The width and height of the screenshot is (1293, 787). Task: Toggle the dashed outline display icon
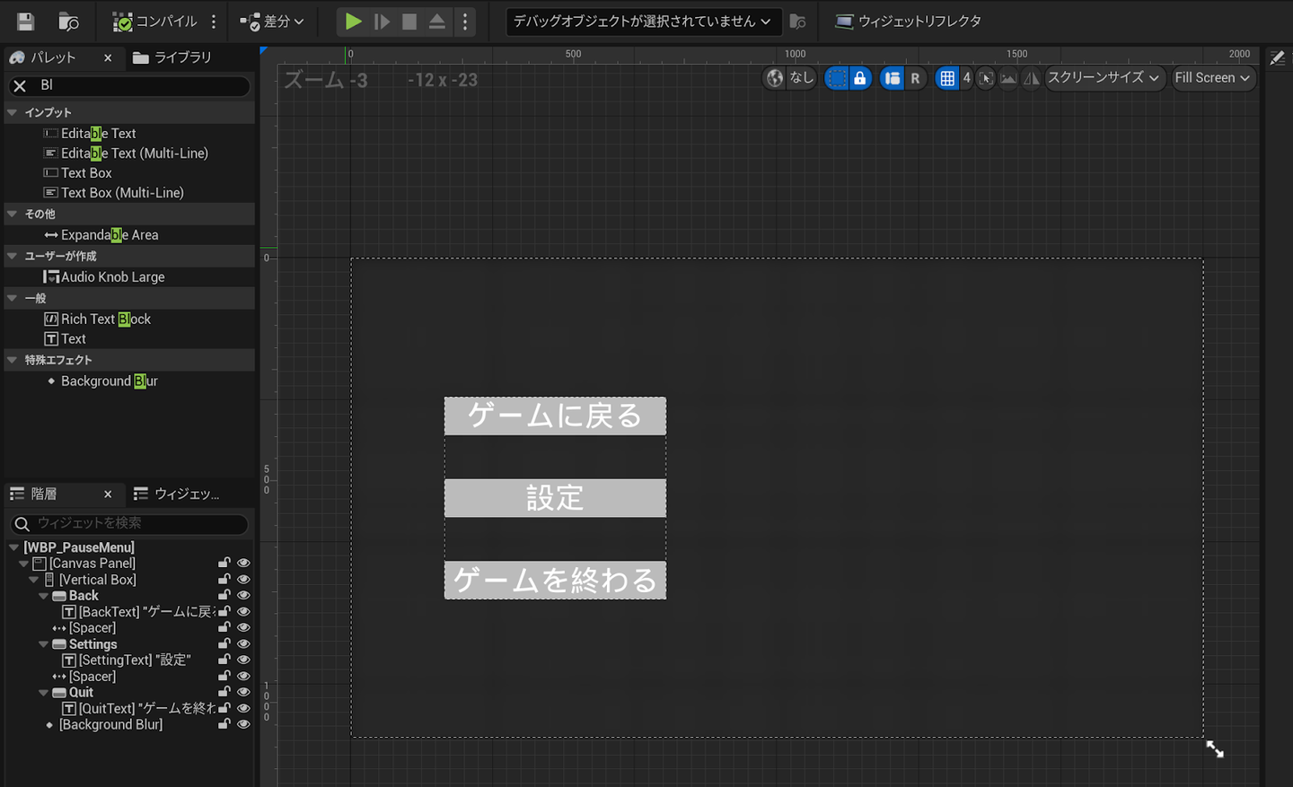837,78
